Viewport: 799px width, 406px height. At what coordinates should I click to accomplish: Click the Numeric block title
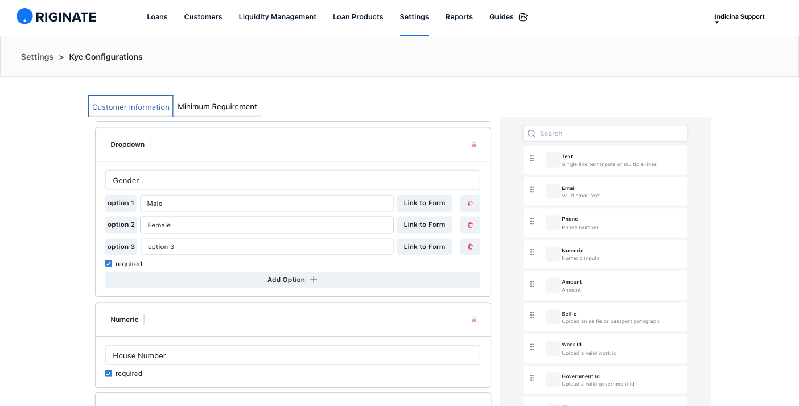(x=125, y=320)
